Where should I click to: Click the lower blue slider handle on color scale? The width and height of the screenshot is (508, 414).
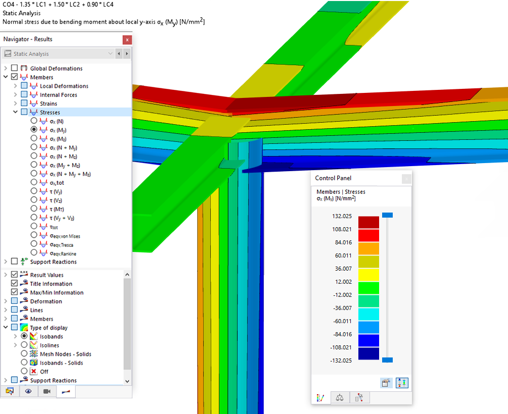tap(387, 360)
